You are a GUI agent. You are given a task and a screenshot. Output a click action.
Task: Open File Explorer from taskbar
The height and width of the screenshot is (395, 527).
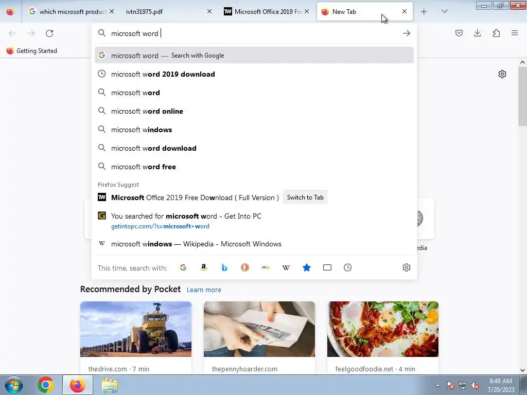pos(110,385)
